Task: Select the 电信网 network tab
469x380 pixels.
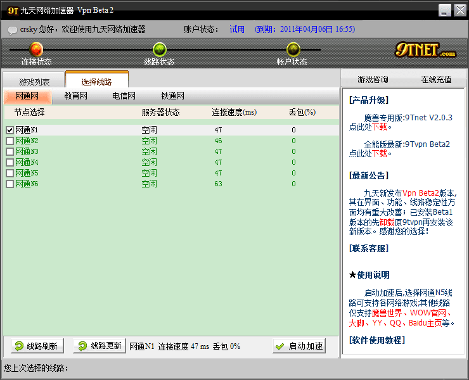Action: point(124,96)
